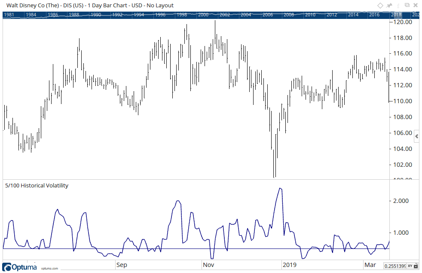The image size is (422, 273).
Task: Jump to 1981 on the timeline bar
Action: pyautogui.click(x=9, y=15)
